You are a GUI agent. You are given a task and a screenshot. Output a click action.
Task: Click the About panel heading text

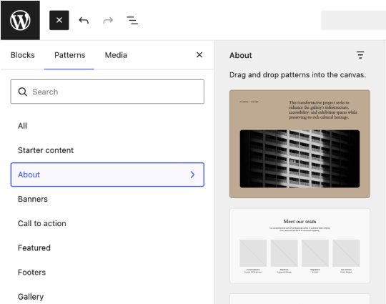coord(241,55)
